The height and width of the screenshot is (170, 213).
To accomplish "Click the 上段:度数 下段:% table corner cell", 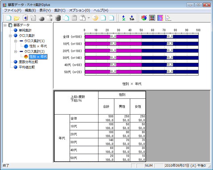I will 76,103.
